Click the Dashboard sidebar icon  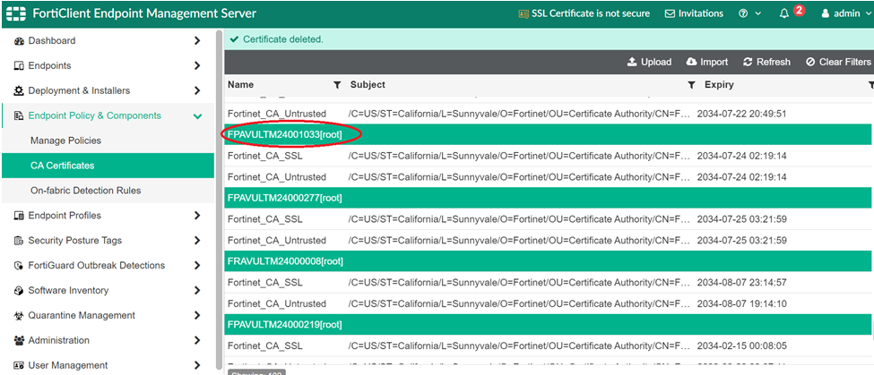[19, 41]
